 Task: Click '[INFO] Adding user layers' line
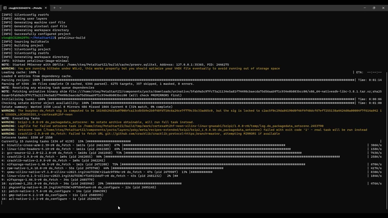coord(24,18)
